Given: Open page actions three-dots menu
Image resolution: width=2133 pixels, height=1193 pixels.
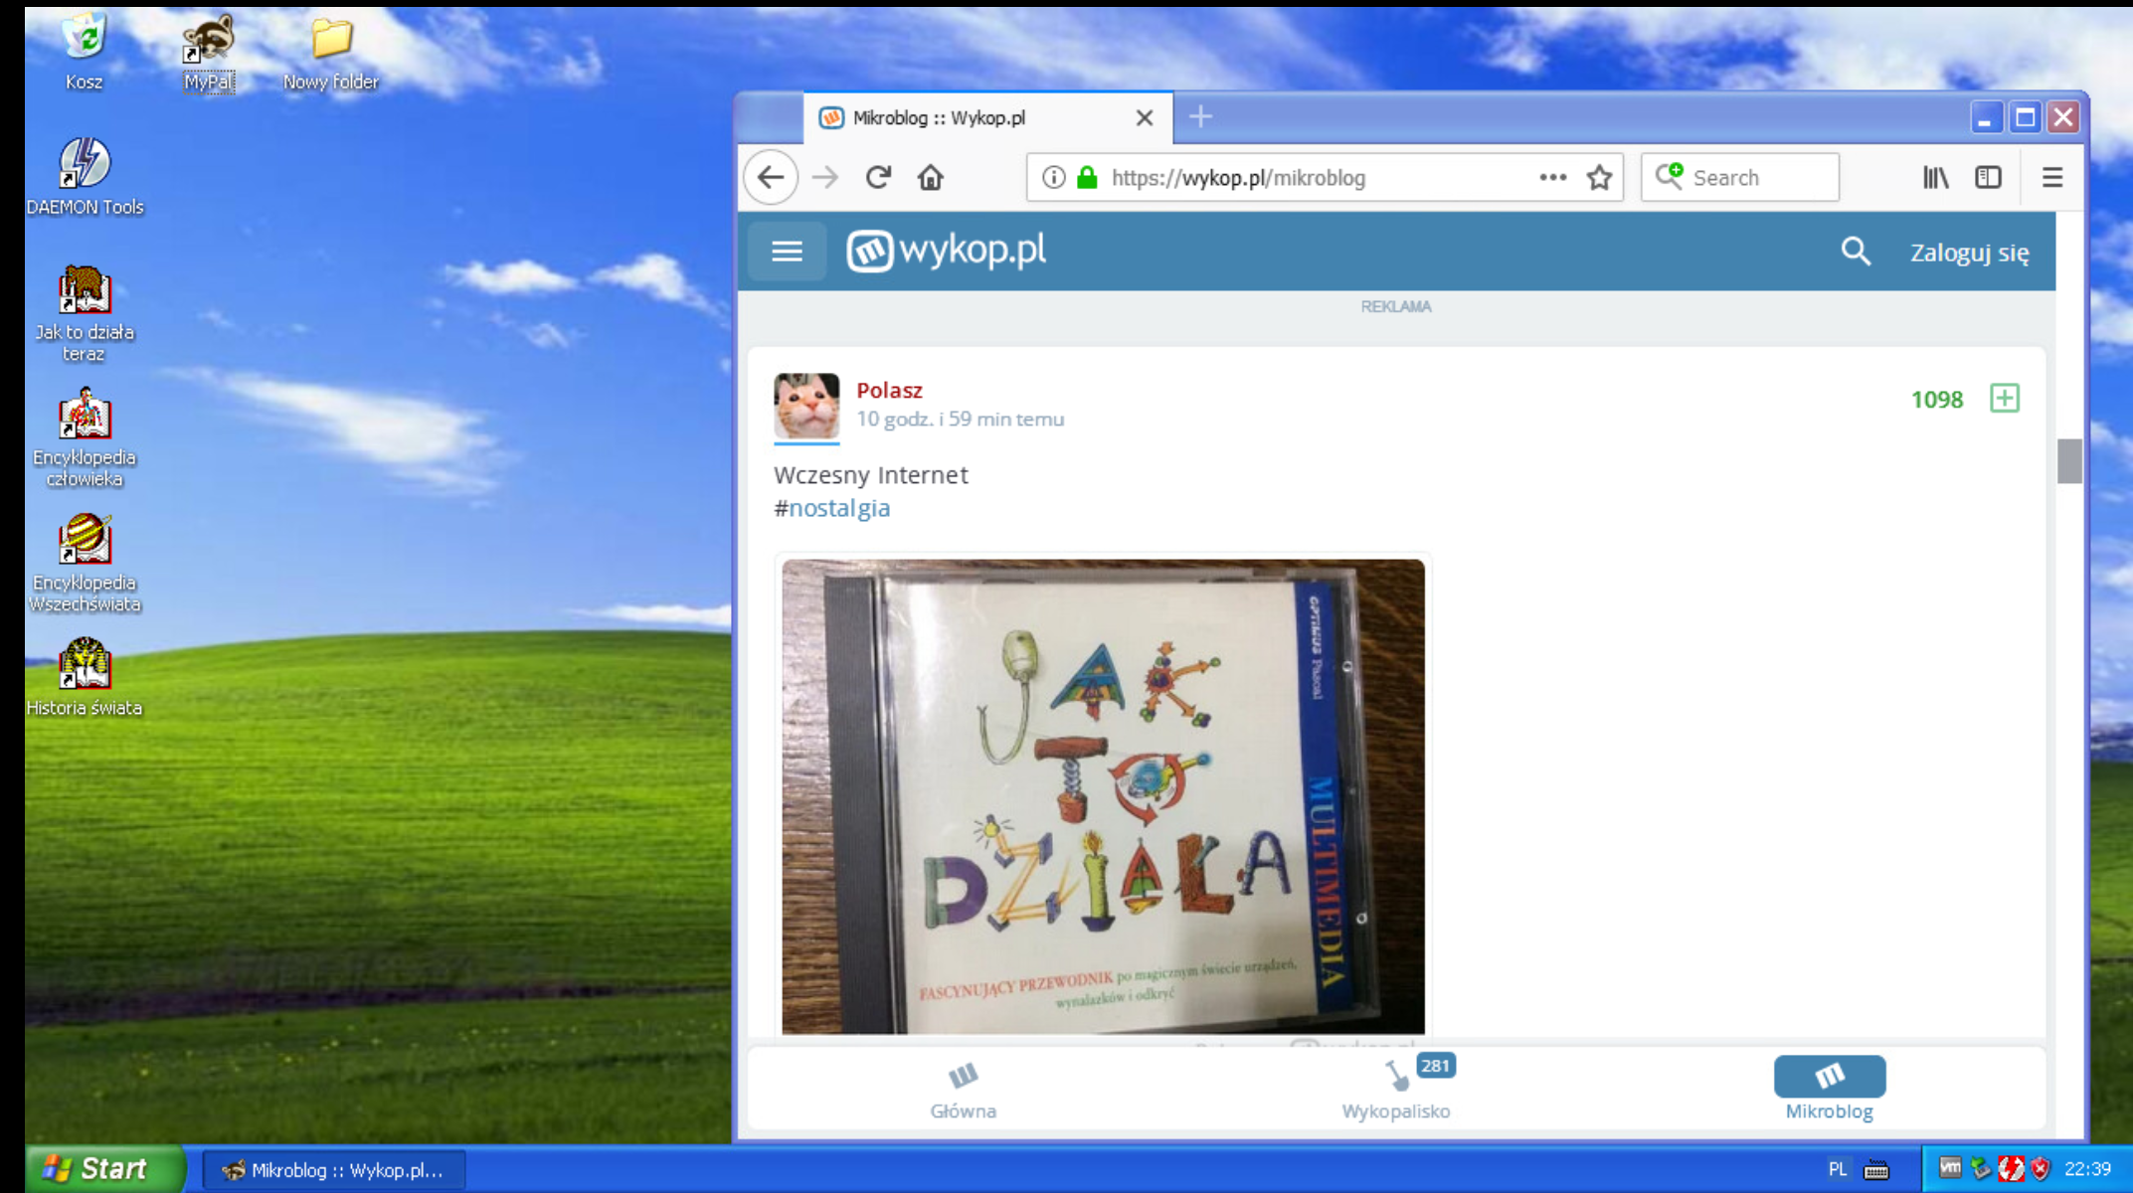Looking at the screenshot, I should coord(1552,178).
